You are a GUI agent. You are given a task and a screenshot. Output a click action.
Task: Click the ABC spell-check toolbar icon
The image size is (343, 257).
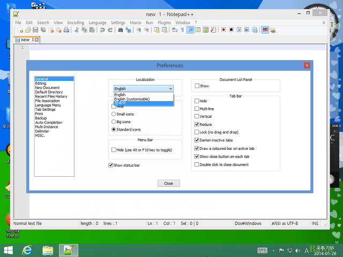coord(265,30)
